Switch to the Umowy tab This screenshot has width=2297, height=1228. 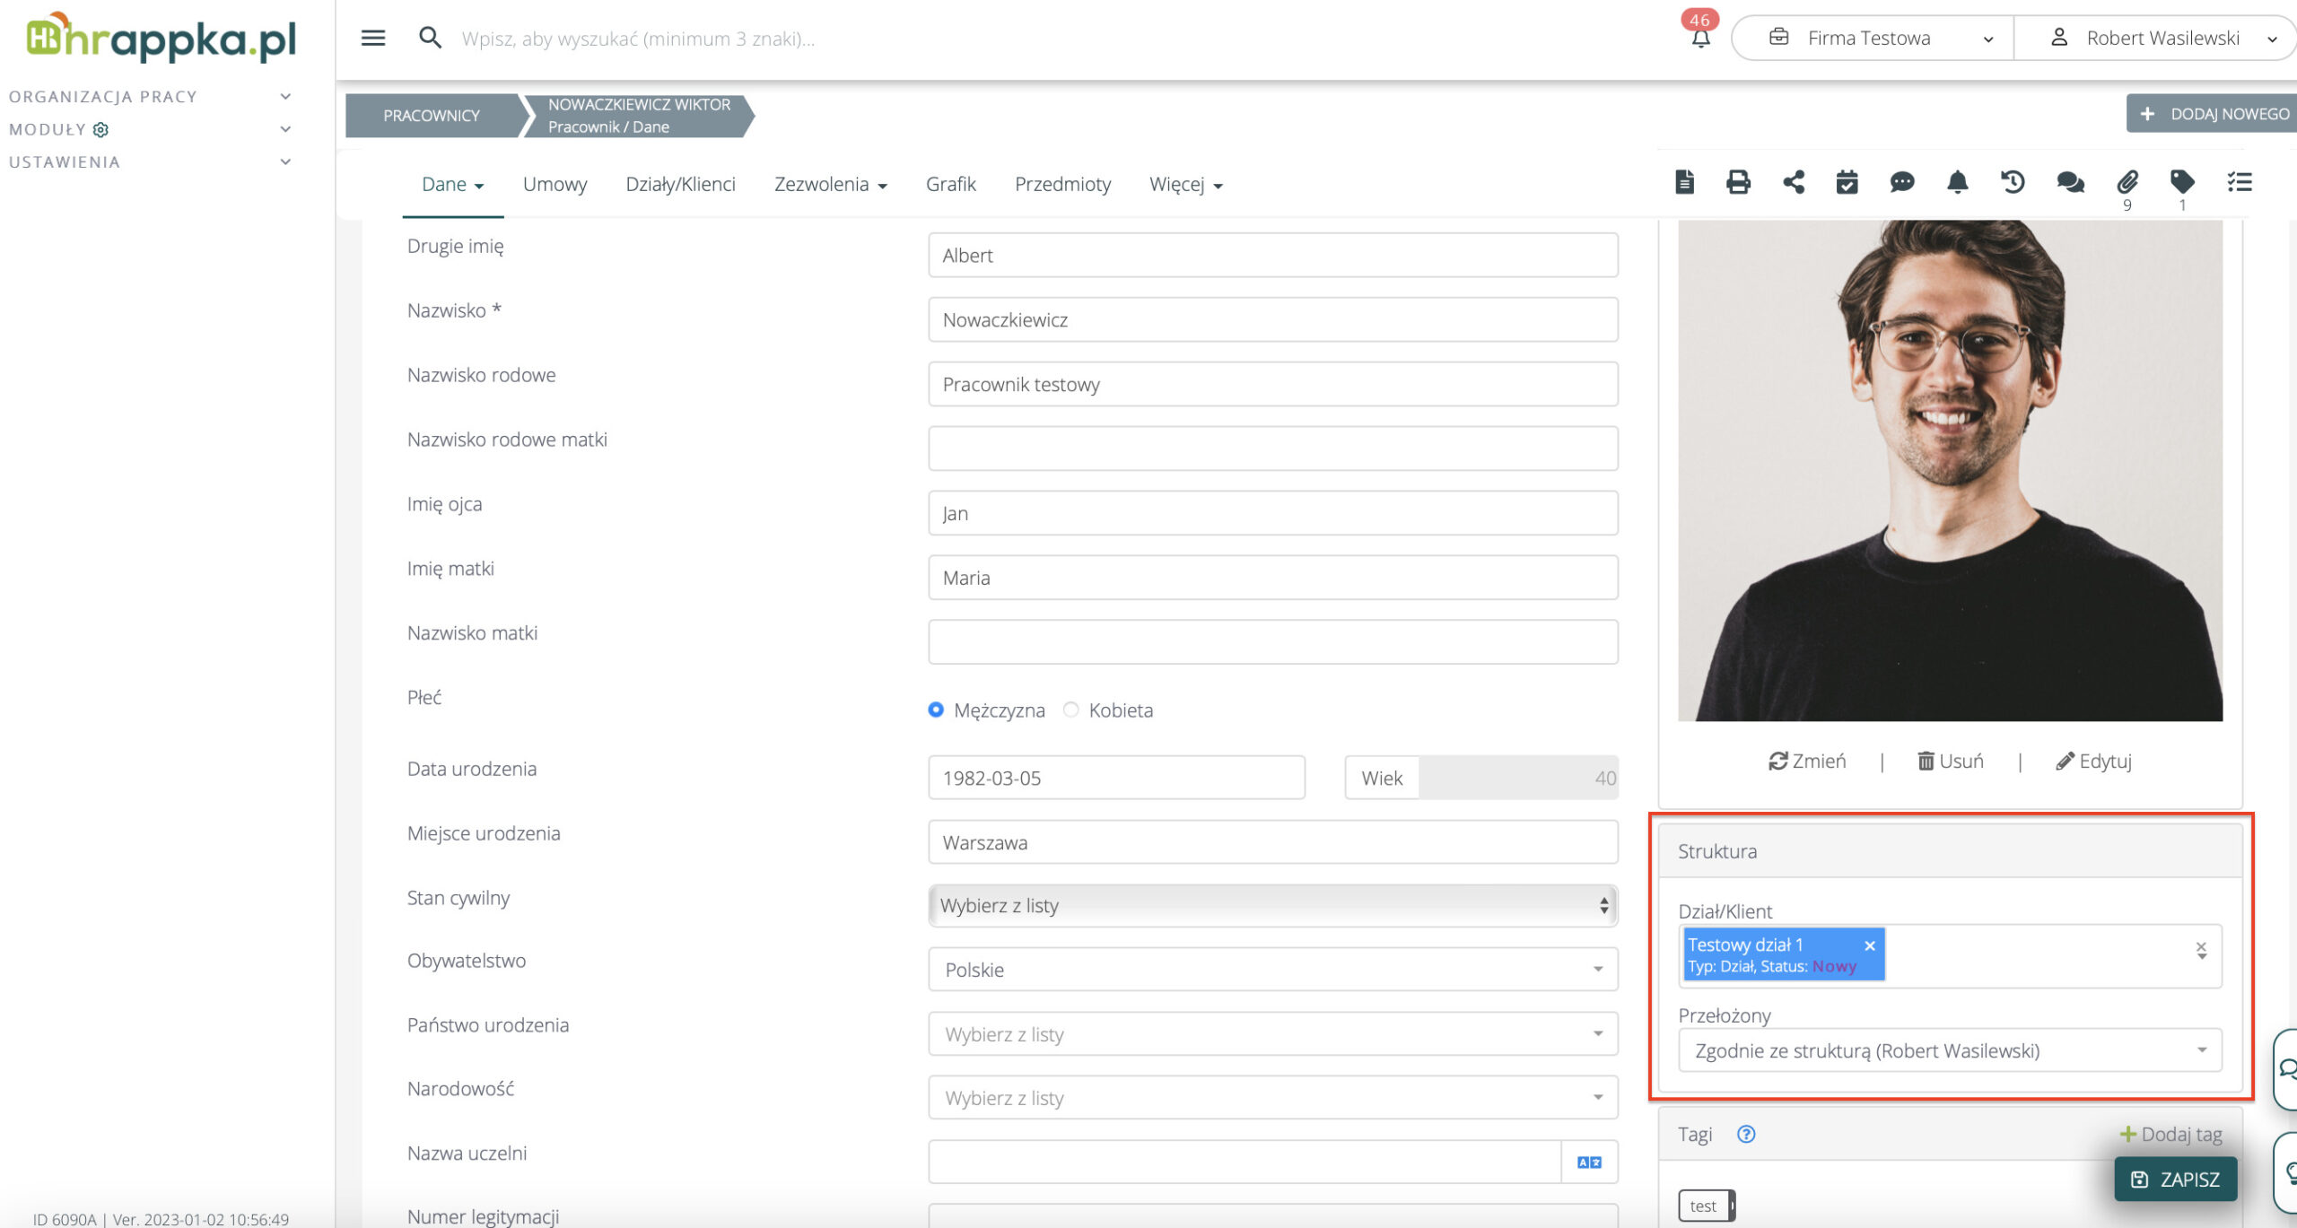click(555, 185)
